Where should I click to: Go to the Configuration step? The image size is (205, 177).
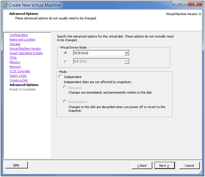point(19,35)
